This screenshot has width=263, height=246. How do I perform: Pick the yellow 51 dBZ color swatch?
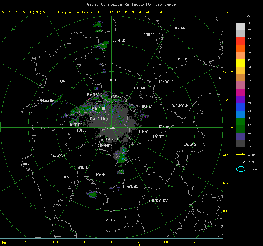coord(241,63)
